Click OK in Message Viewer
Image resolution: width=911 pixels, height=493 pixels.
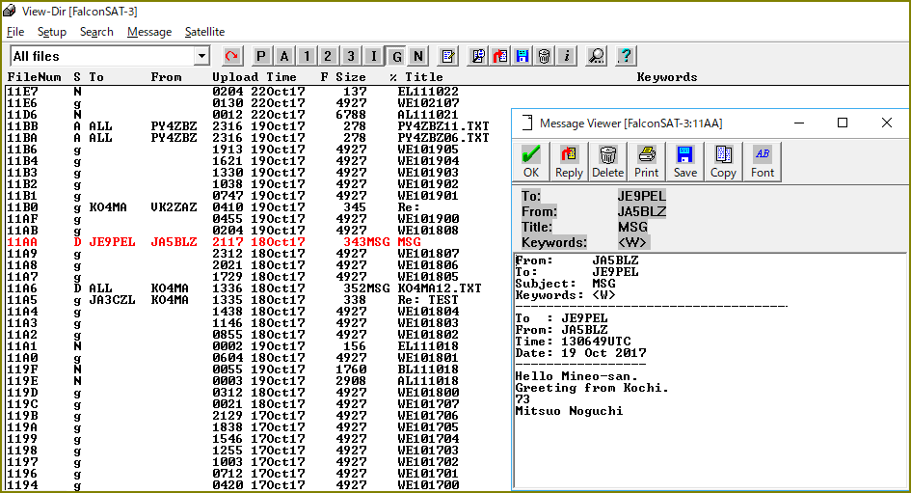[531, 162]
